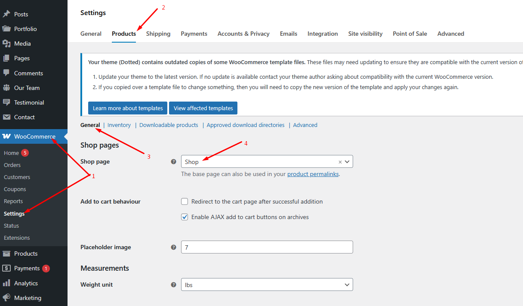The height and width of the screenshot is (306, 523).
Task: Click the Products archive icon in sidebar
Action: click(x=6, y=253)
